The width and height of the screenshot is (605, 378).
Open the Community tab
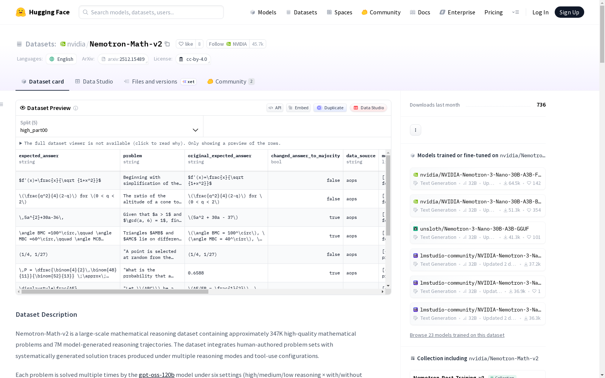[x=231, y=82]
